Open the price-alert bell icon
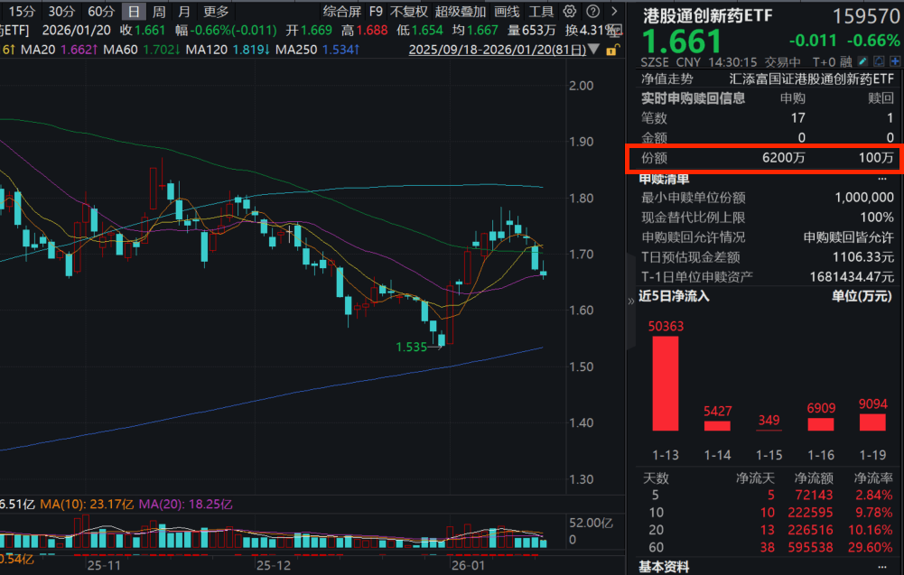Image resolution: width=904 pixels, height=575 pixels. pos(878,60)
